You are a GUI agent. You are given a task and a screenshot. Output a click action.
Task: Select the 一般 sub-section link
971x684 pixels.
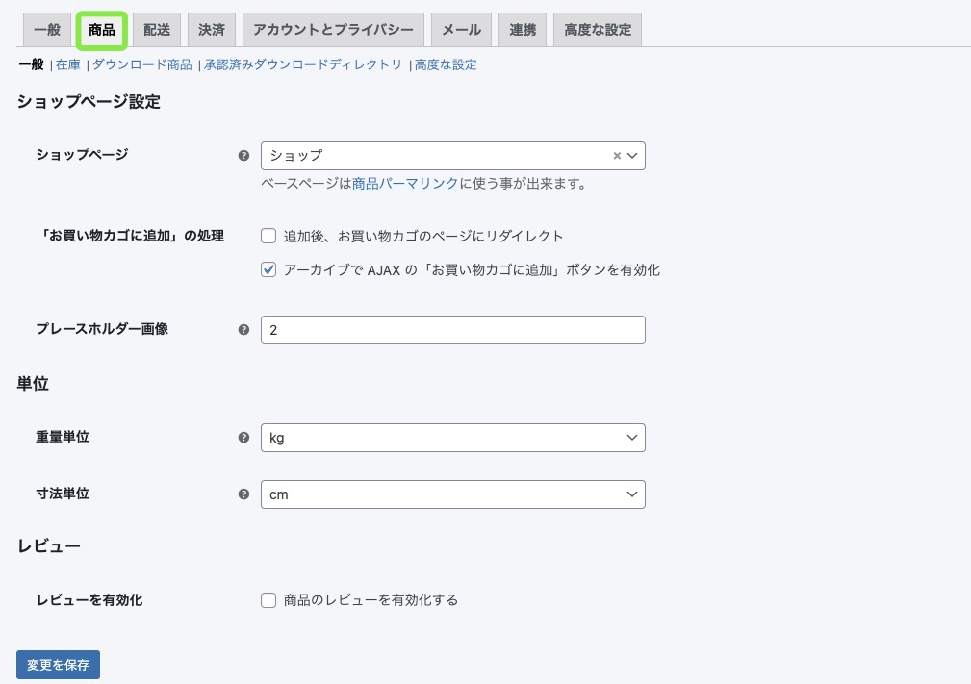31,64
